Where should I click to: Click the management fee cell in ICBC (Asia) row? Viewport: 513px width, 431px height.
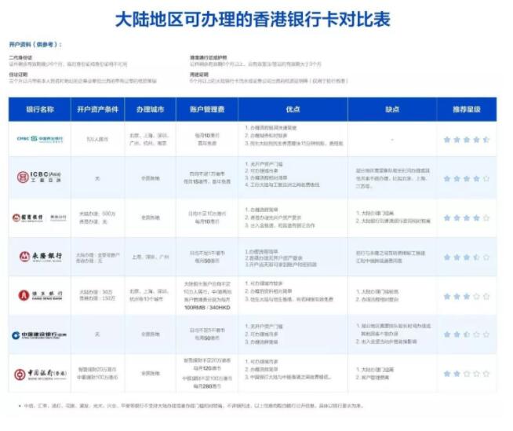pos(207,177)
